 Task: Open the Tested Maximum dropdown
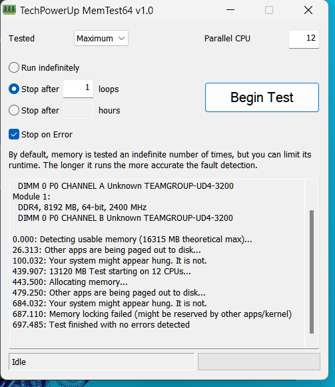pyautogui.click(x=101, y=38)
